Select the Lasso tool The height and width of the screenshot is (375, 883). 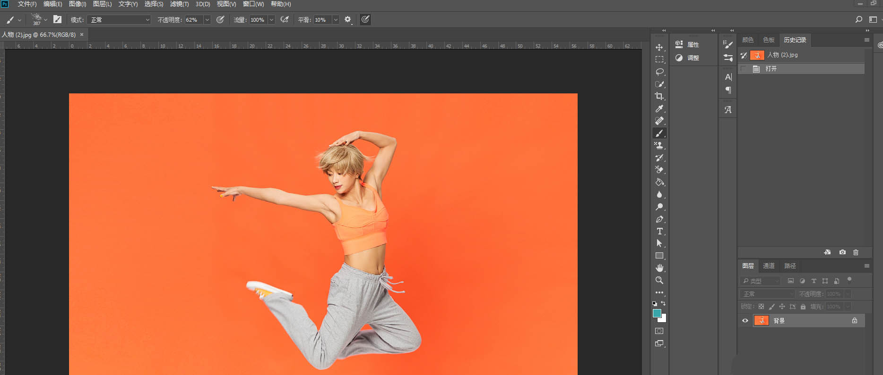click(x=659, y=72)
